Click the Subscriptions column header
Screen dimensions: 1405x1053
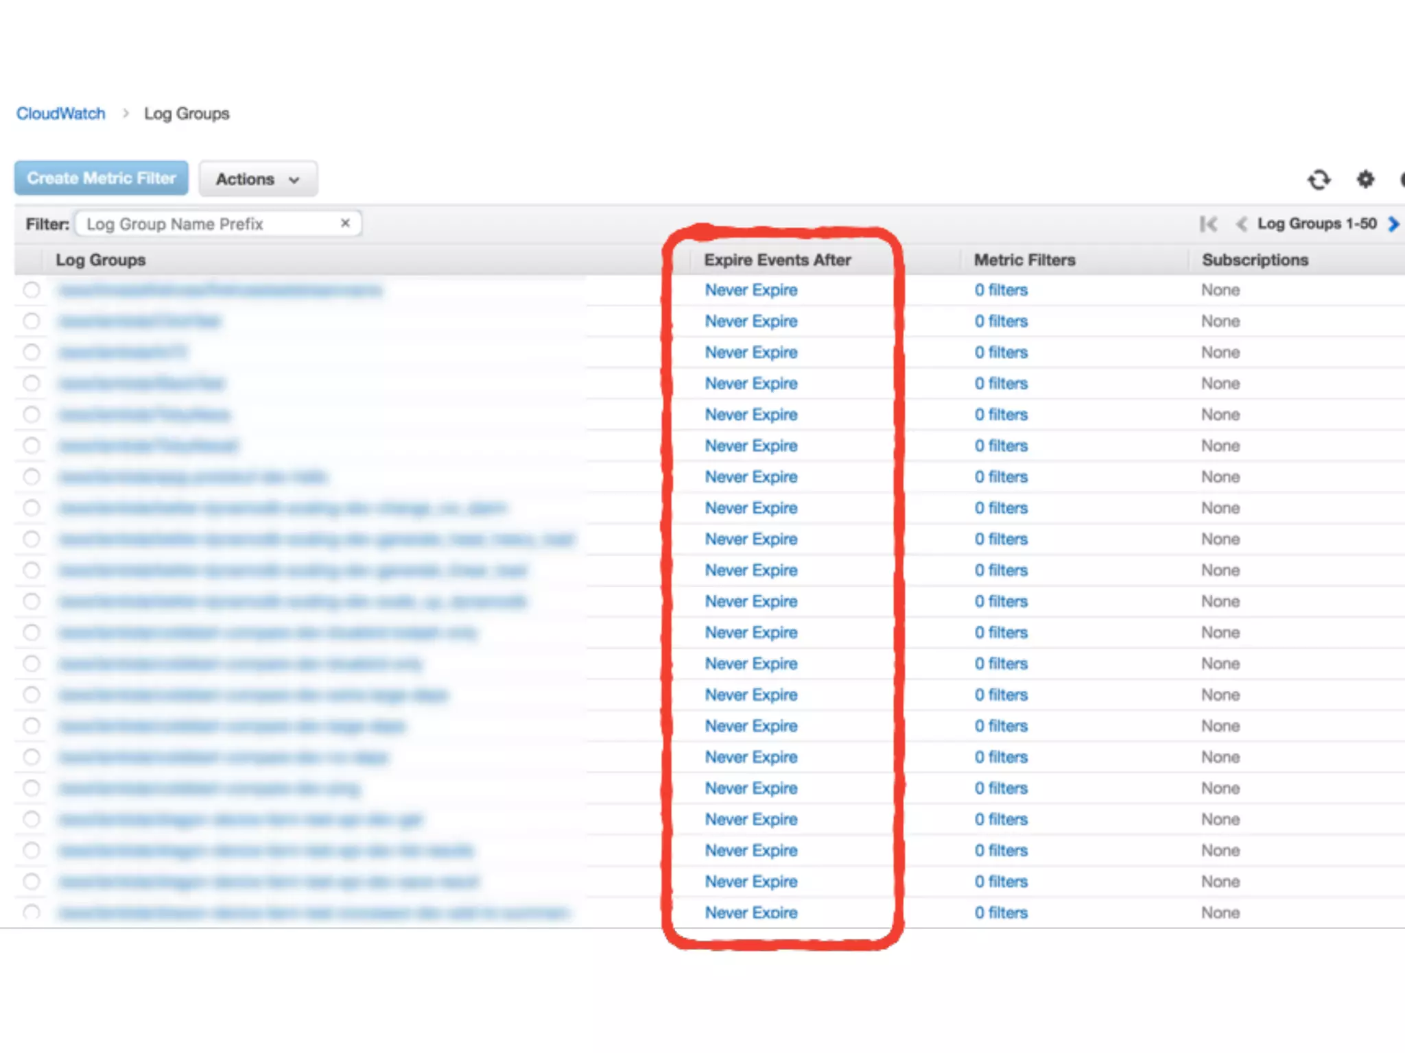click(1255, 260)
